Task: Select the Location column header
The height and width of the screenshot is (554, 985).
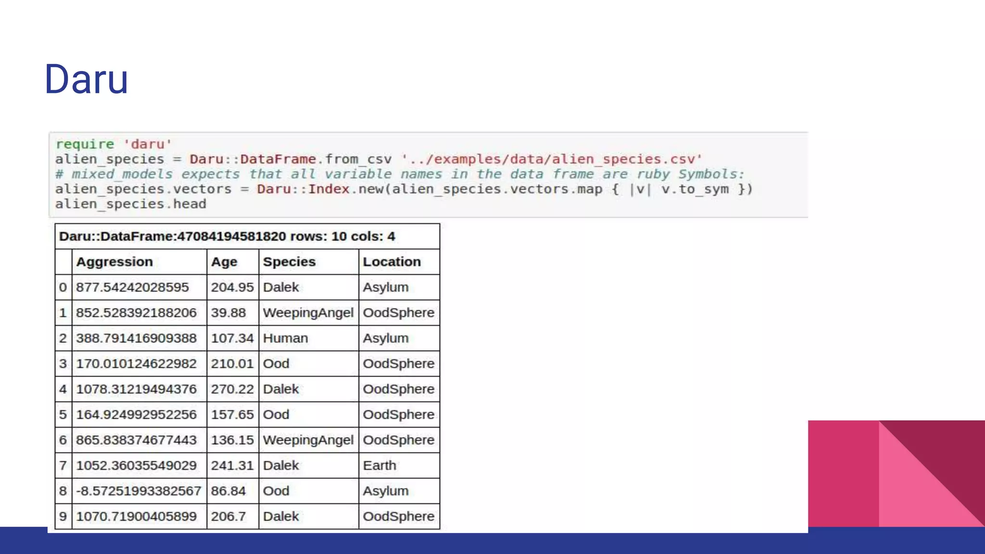Action: 391,262
